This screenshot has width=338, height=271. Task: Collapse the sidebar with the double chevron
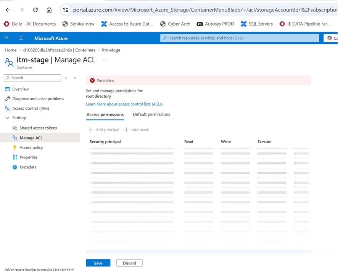click(x=75, y=78)
